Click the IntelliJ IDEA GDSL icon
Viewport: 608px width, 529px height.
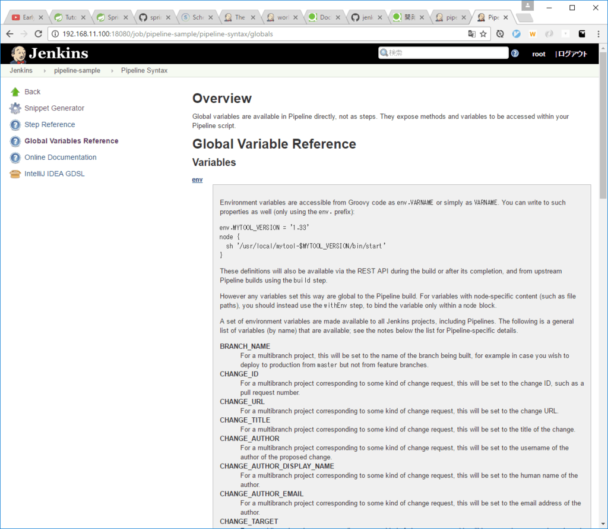(15, 174)
